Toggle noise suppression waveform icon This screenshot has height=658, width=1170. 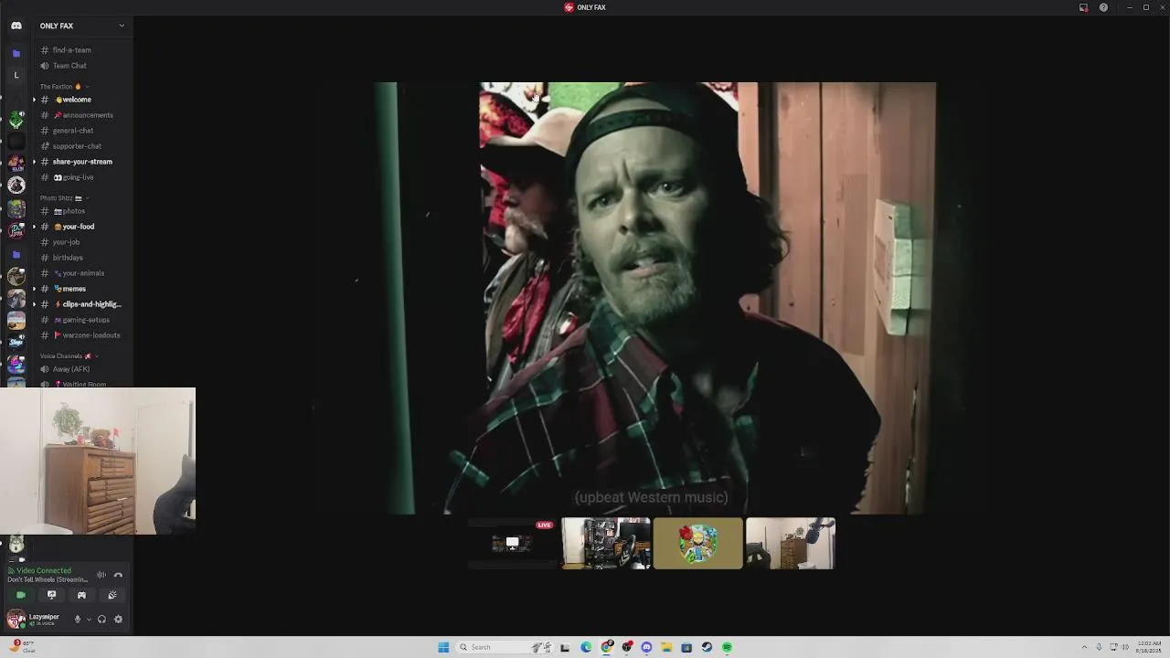click(x=101, y=575)
